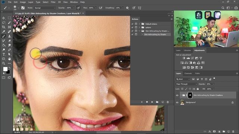This screenshot has width=239, height=134.
Task: Expand the actions set folder
Action: pos(139,28)
